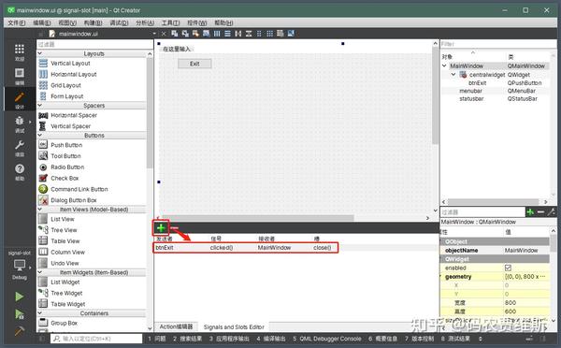Open Help mode question mark icon
Viewport: 561px width, 348px height.
20,172
